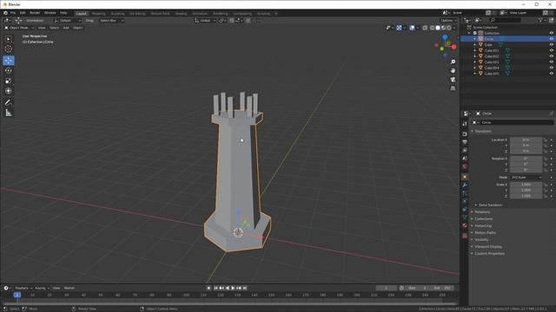Open the Global transform orientation dropdown
Viewport: 556px width, 312px height.
[x=205, y=21]
